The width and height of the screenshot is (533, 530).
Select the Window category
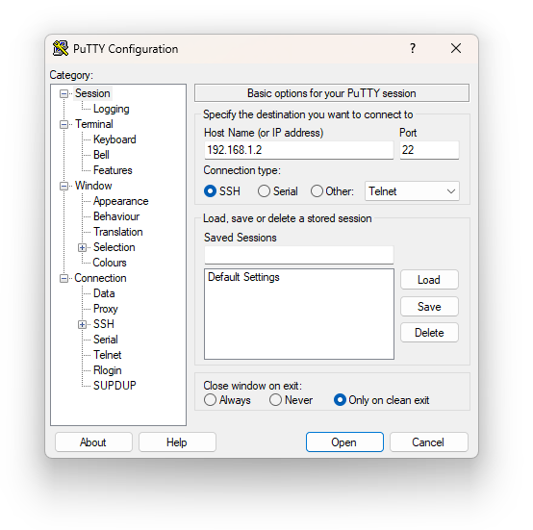93,186
